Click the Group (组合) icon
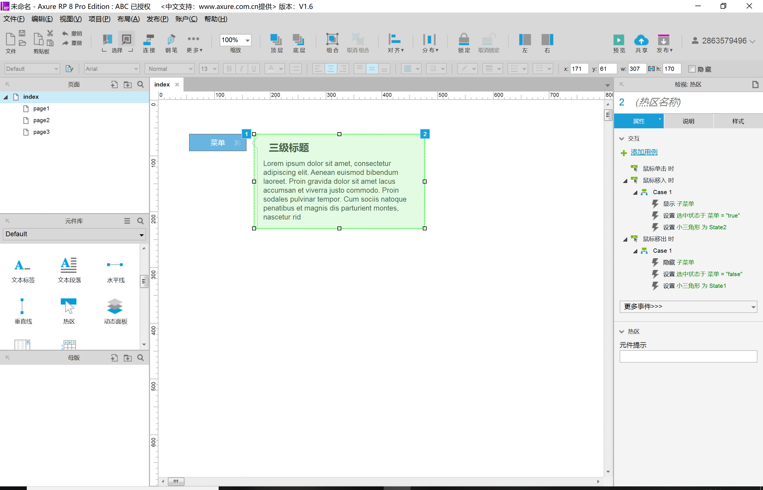Screen dimensions: 763x490 click(x=332, y=39)
